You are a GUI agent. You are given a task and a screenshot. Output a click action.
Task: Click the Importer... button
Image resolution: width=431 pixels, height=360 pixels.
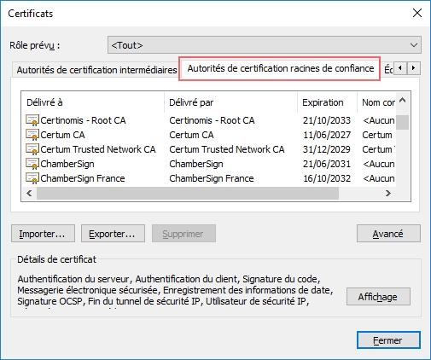pyautogui.click(x=43, y=234)
